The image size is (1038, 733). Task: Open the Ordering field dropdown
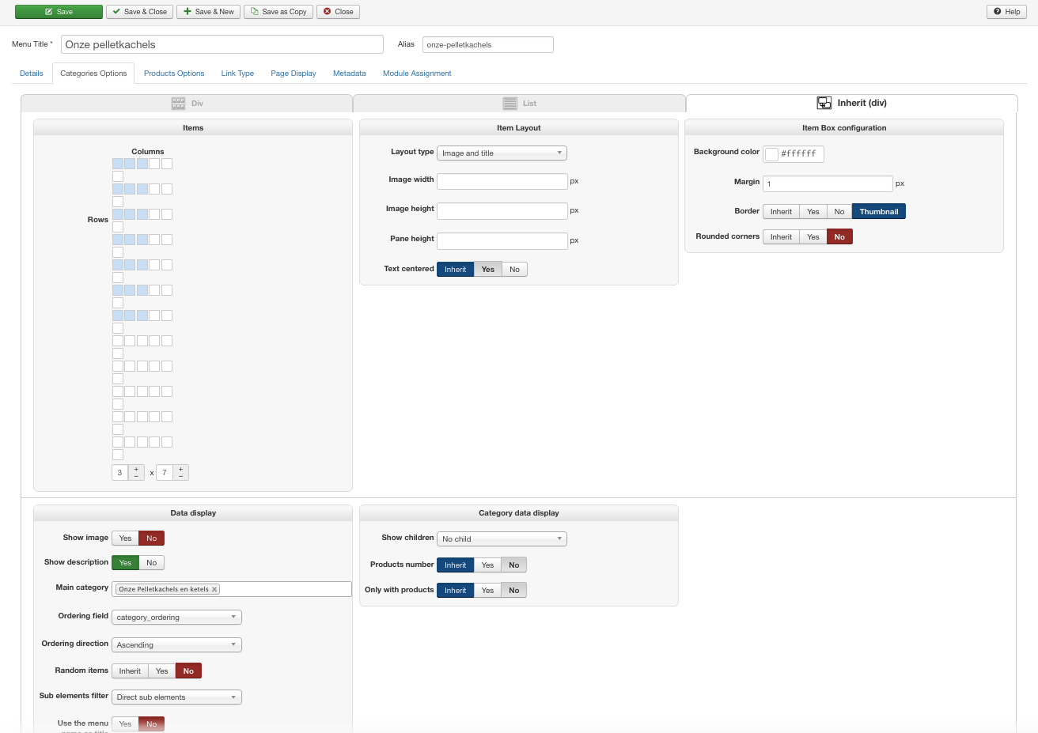point(176,618)
